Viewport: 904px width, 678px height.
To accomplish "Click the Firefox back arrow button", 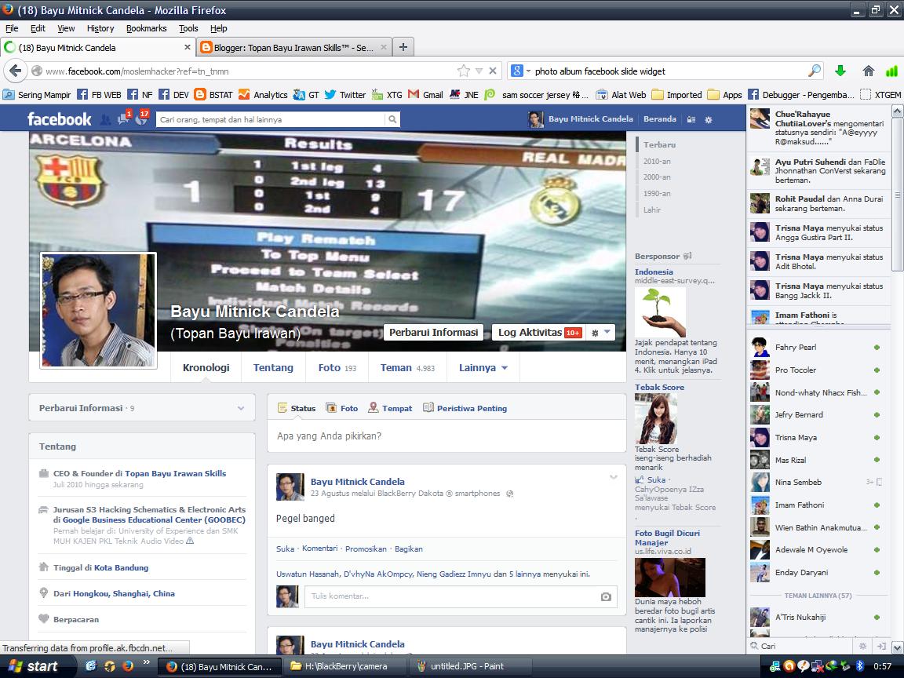I will pos(16,71).
